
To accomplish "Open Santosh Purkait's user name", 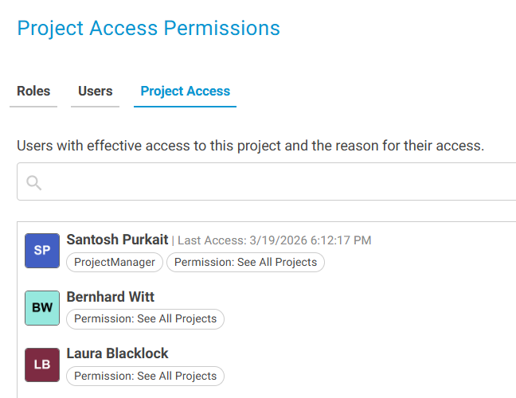I will click(x=117, y=240).
